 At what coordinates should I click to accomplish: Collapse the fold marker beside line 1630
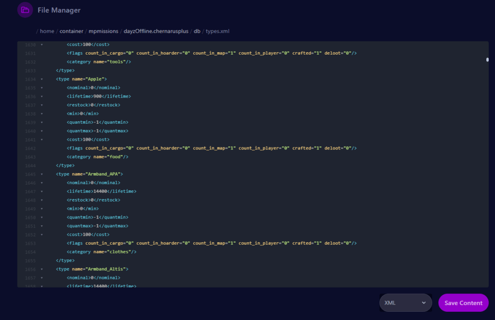click(41, 44)
